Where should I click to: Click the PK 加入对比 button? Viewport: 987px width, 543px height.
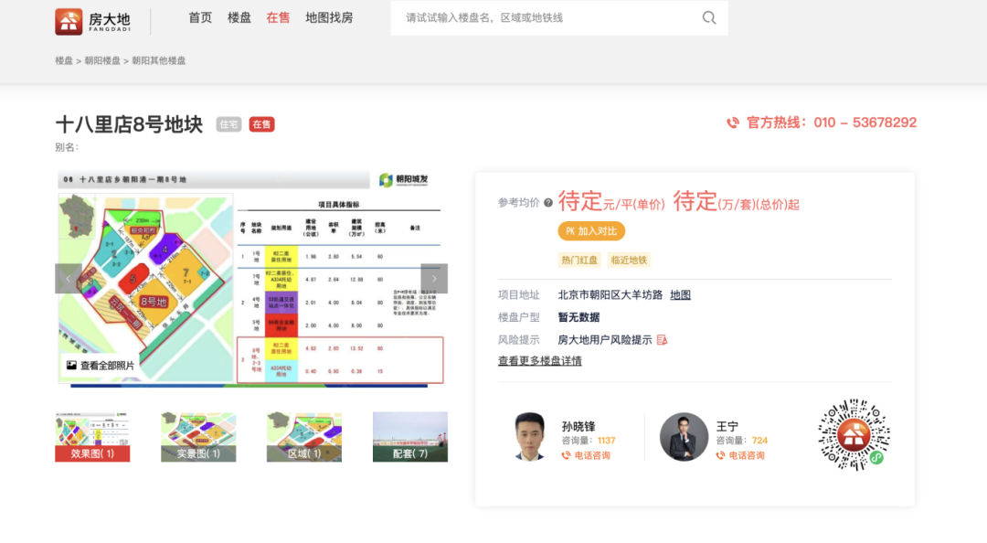592,231
